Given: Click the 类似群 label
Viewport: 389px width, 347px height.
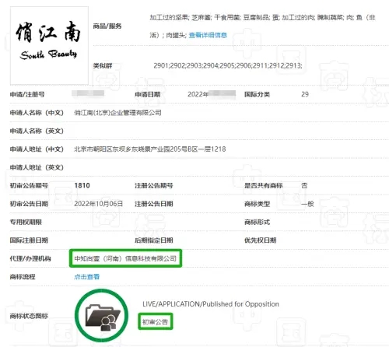Looking at the screenshot, I should (x=103, y=65).
